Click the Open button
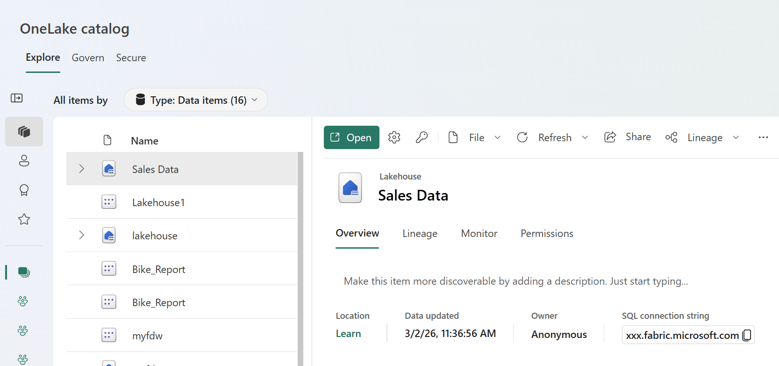Viewport: 779px width, 366px height. pos(351,137)
